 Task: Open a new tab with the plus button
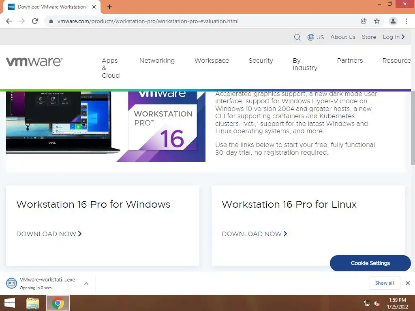click(109, 7)
